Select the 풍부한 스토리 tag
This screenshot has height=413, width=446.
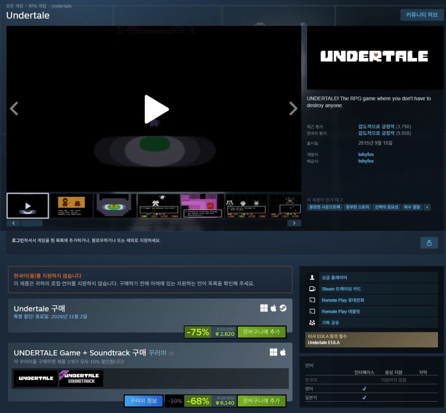(357, 207)
